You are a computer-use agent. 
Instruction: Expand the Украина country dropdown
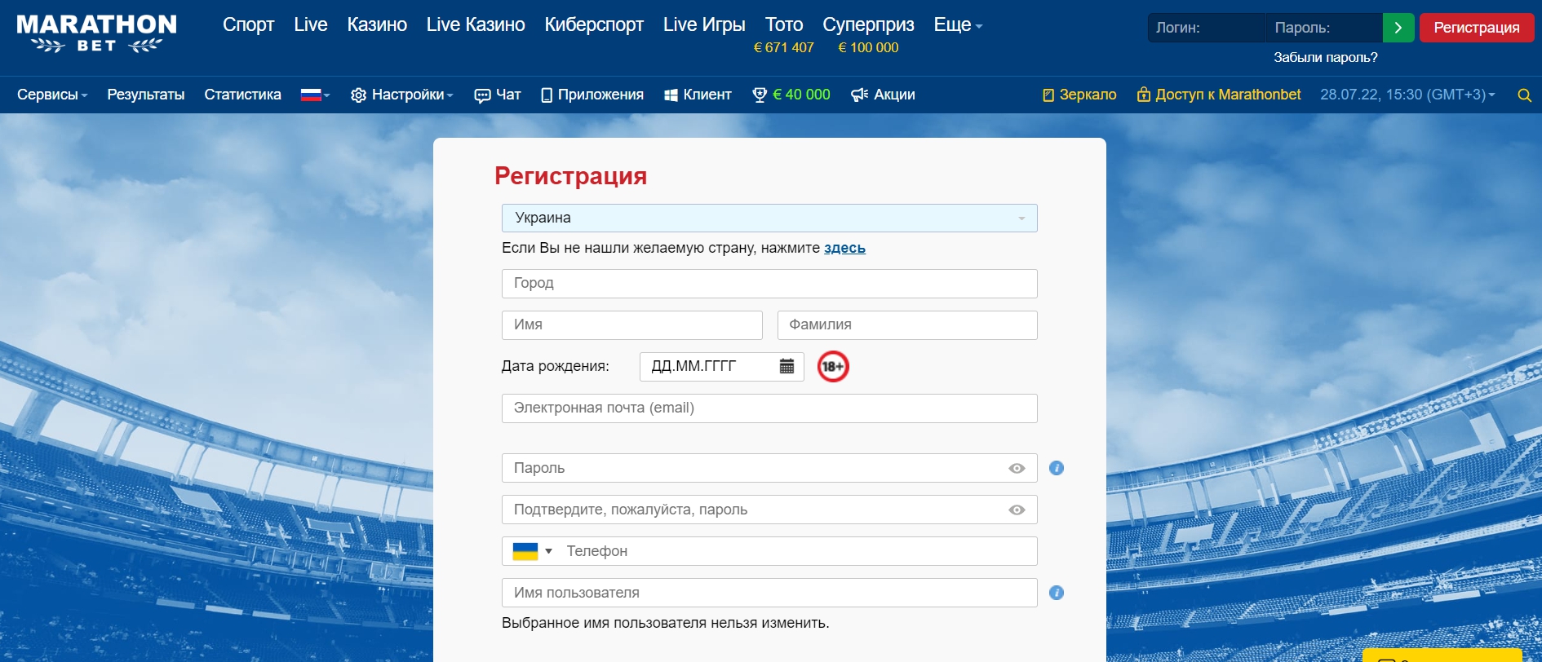click(x=769, y=218)
